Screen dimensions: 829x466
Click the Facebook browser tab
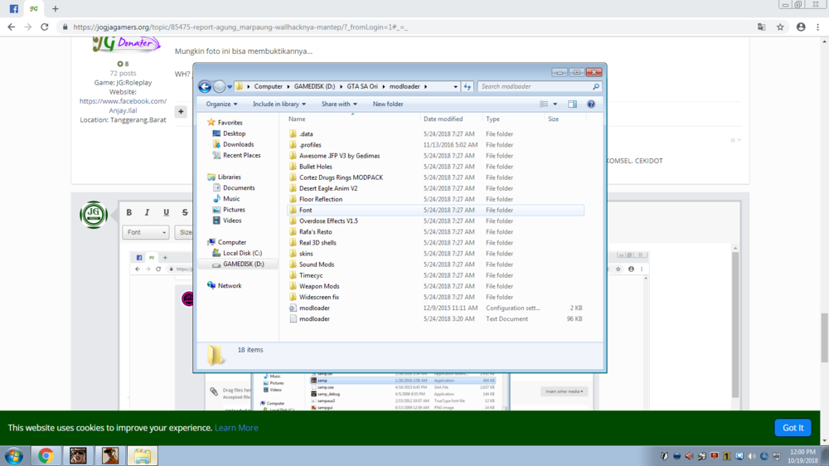click(x=14, y=8)
